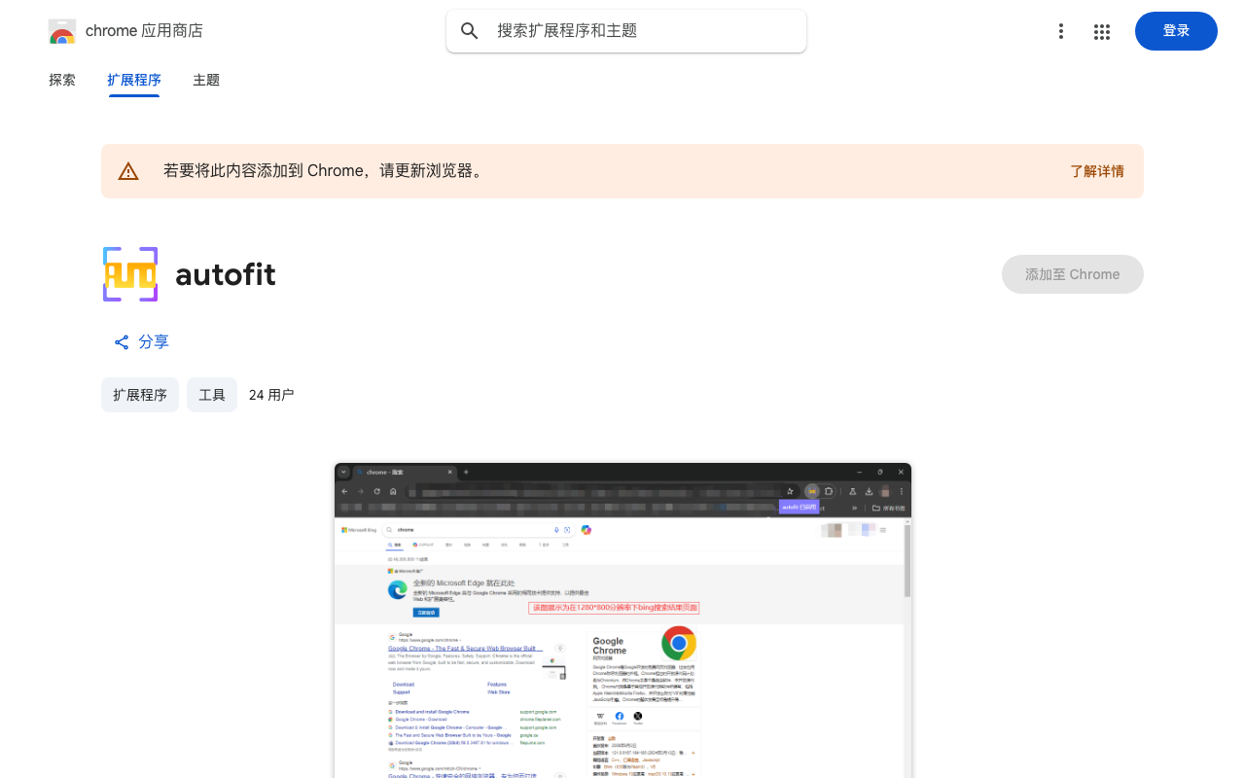The height and width of the screenshot is (778, 1245).
Task: Click the 添加至 Chrome button
Action: click(x=1073, y=274)
